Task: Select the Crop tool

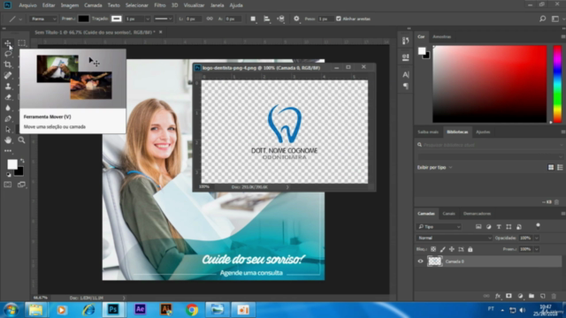Action: pyautogui.click(x=8, y=64)
